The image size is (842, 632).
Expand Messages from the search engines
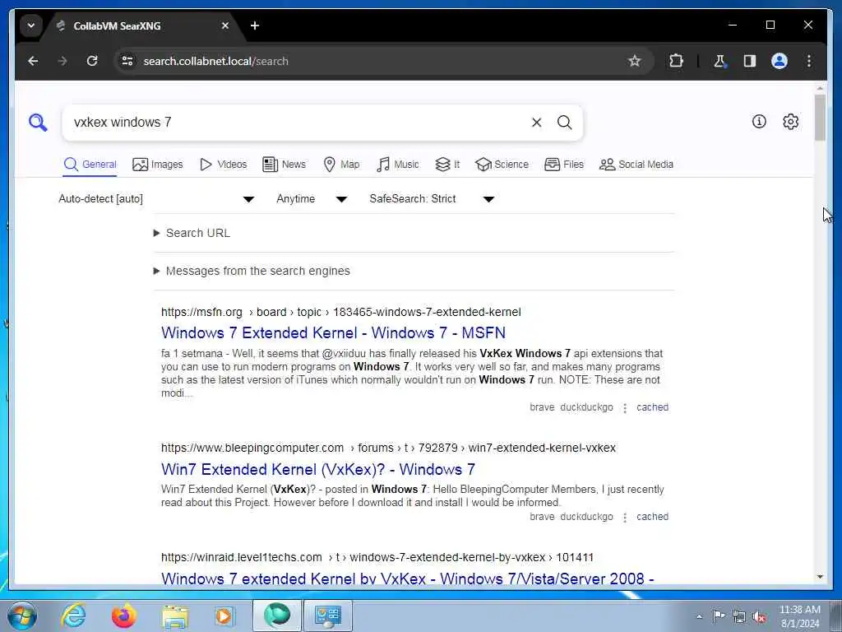tap(252, 271)
